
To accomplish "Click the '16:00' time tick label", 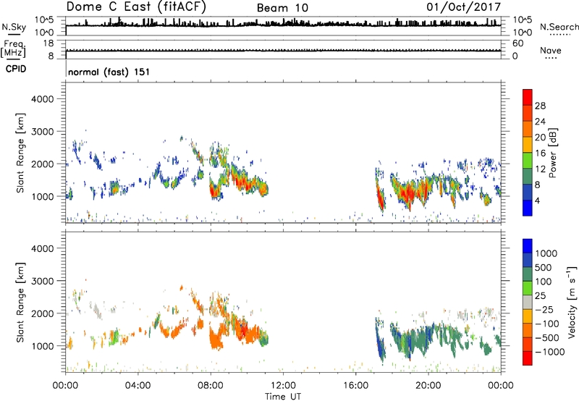I will coord(355,386).
